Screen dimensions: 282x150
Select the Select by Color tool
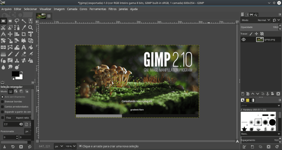pos(31,21)
